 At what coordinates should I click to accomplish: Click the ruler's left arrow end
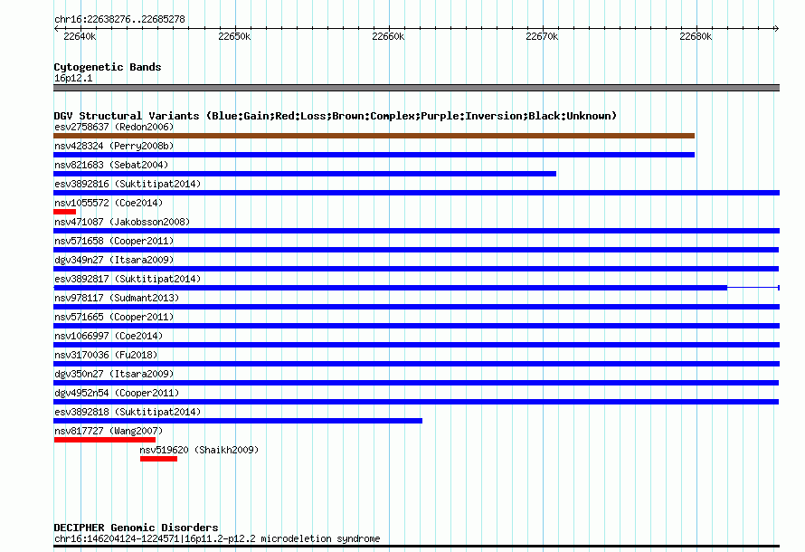click(x=56, y=28)
